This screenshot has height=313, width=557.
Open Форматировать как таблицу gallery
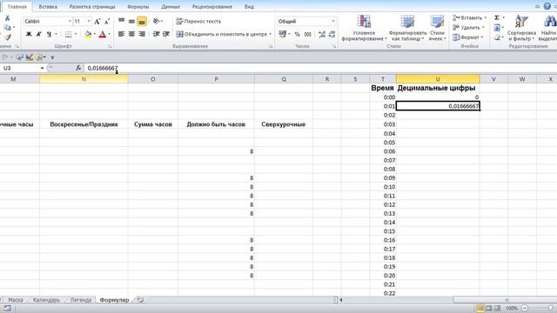[407, 28]
